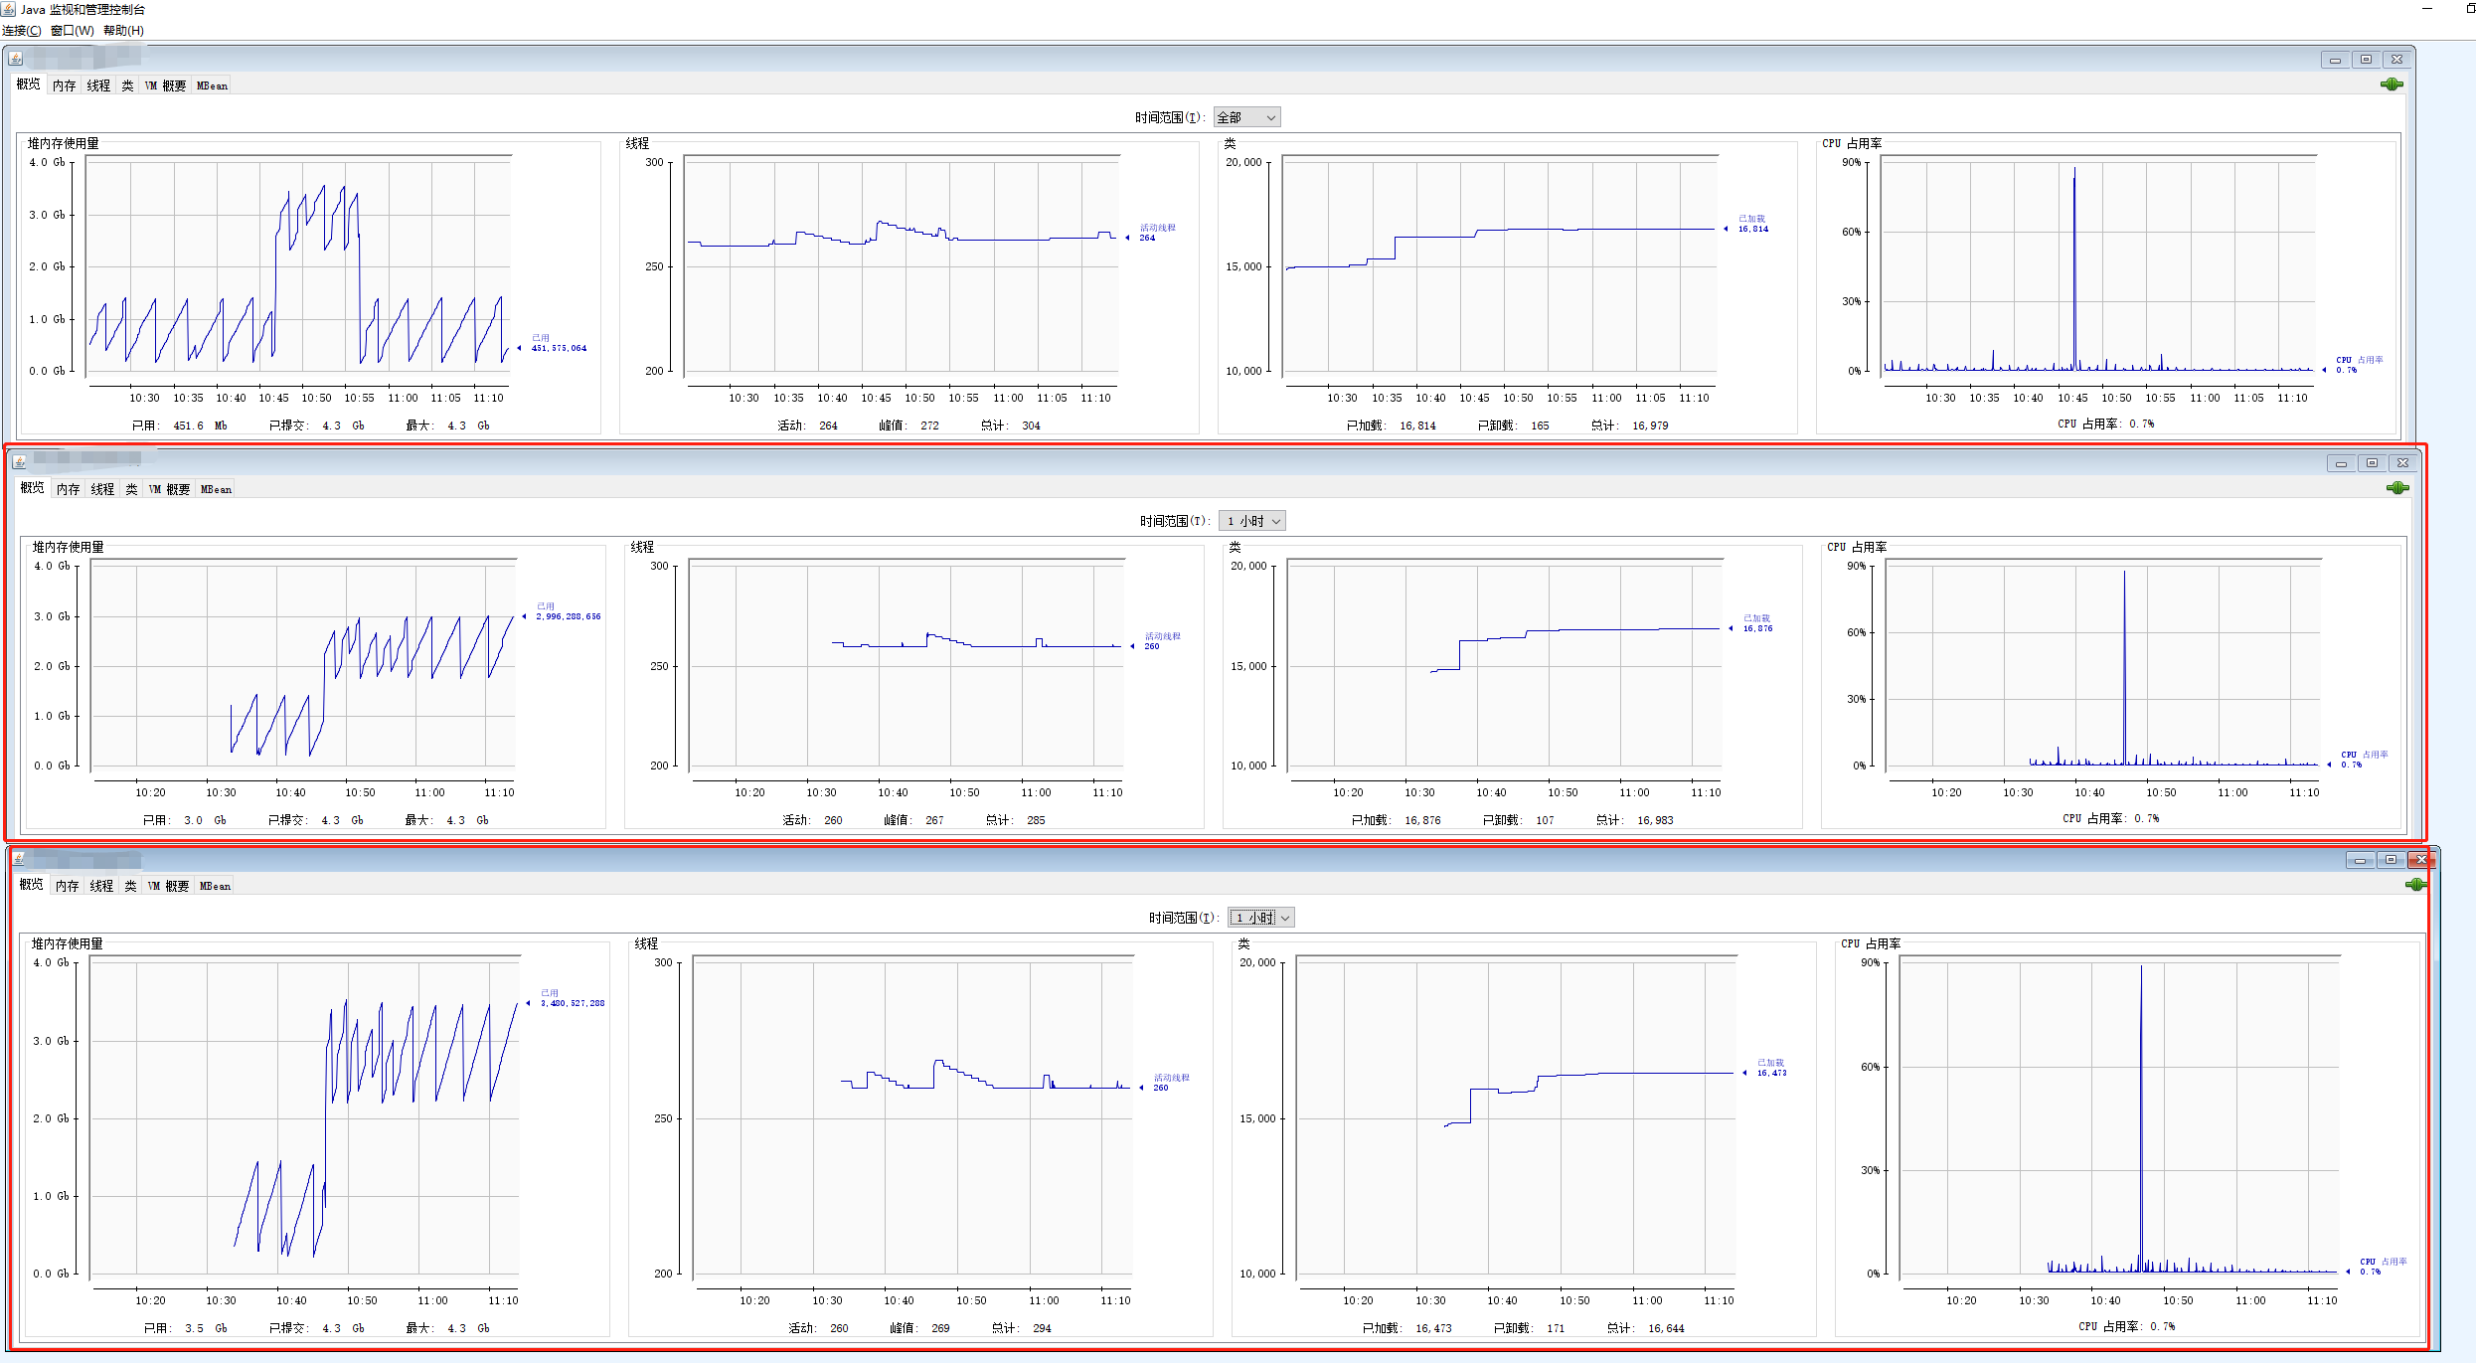Click green connection icon in first window
This screenshot has width=2476, height=1363.
(2392, 85)
